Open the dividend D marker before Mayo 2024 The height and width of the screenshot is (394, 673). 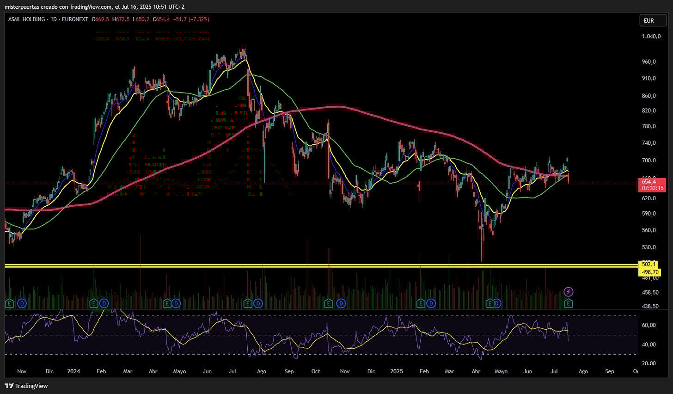(x=176, y=303)
